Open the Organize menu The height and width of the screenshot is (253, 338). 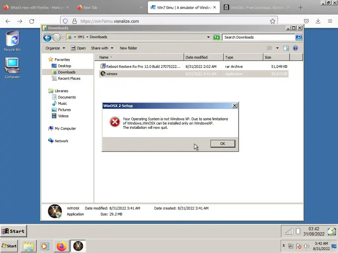55,48
